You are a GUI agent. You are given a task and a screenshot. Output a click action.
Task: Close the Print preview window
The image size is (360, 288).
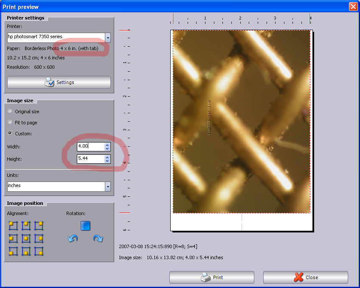pyautogui.click(x=353, y=6)
